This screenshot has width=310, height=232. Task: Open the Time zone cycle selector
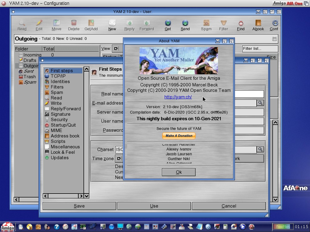coord(119,159)
